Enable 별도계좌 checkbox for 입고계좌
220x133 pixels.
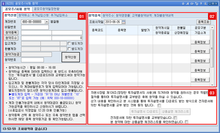[69, 43]
